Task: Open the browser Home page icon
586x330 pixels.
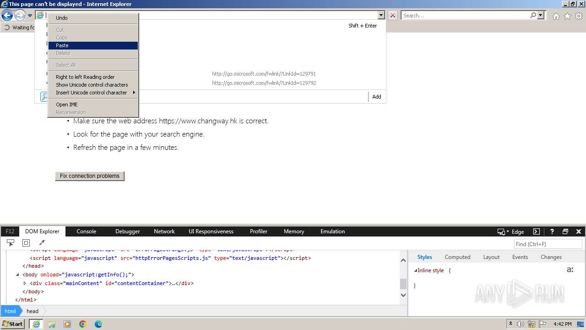Action: click(x=556, y=16)
